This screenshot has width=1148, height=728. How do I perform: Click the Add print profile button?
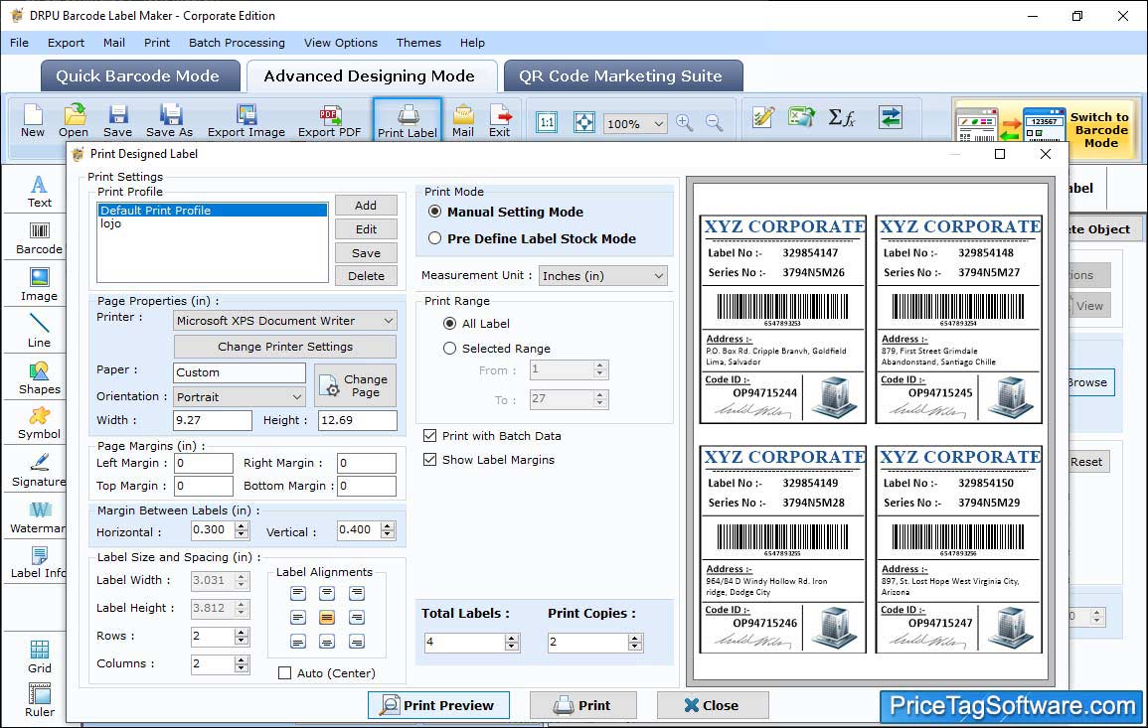(366, 206)
